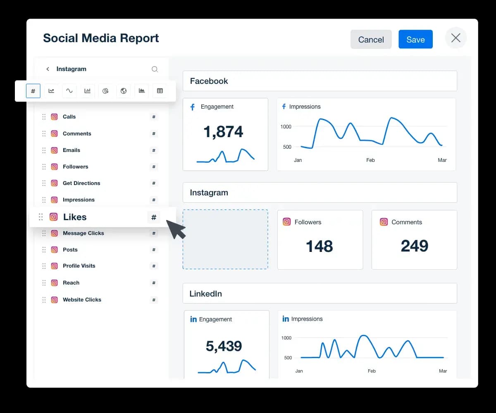Click the drag handle beside Calls
The width and height of the screenshot is (496, 413).
coord(44,117)
